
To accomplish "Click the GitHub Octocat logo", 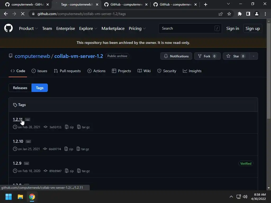I will tap(8, 28).
